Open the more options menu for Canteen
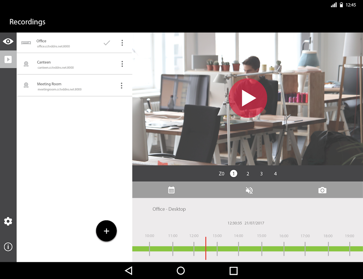Viewport: 363px width, 279px height. tap(122, 64)
